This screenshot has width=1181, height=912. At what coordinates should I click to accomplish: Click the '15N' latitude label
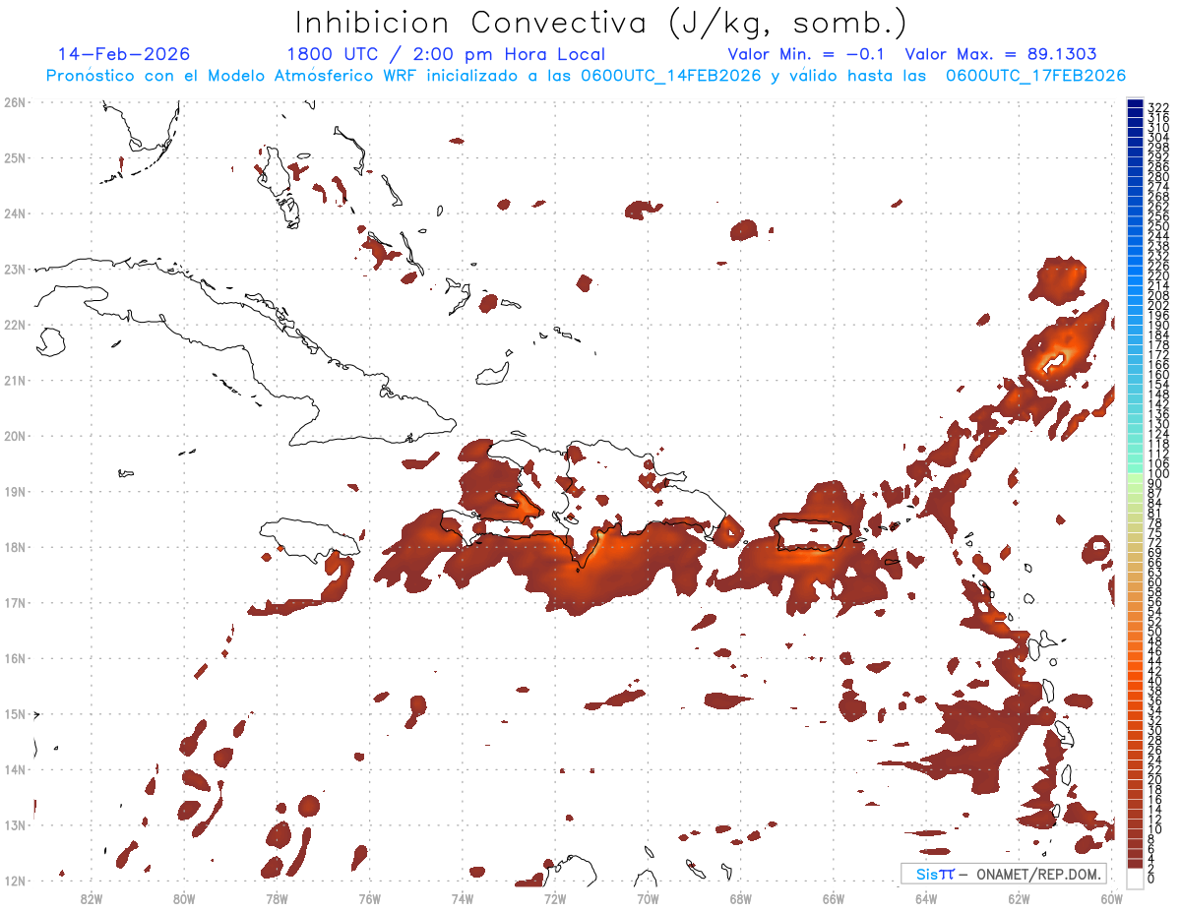[15, 713]
